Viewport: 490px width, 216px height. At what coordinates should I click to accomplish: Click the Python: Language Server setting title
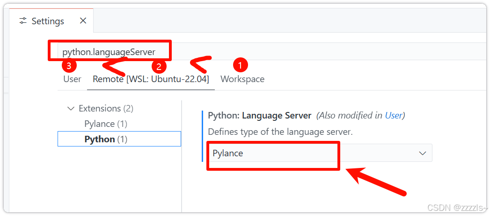click(259, 116)
